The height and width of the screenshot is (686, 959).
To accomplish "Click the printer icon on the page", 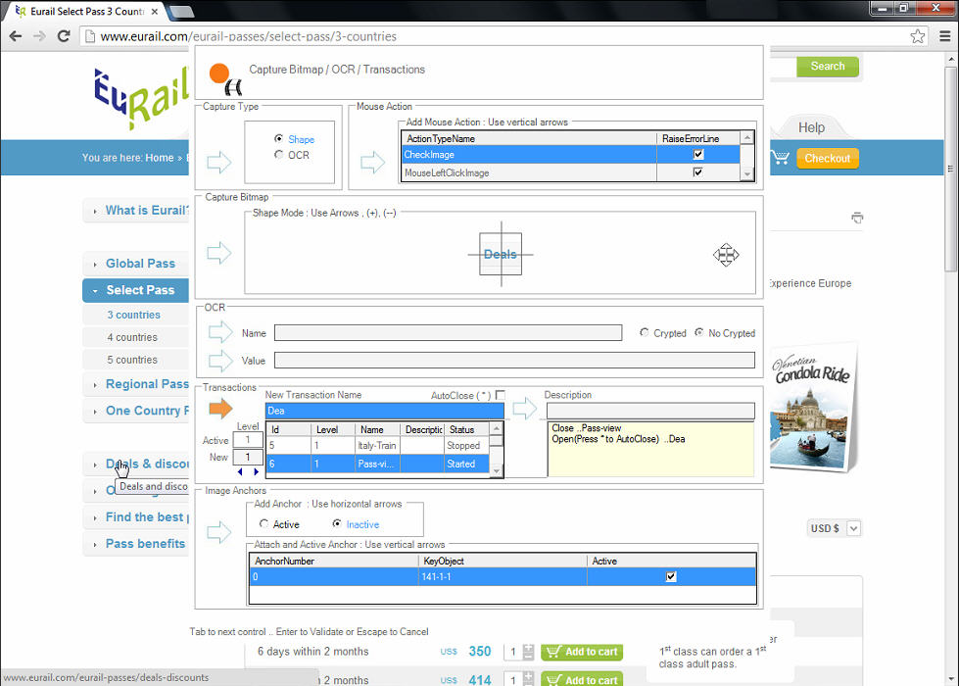I will (x=857, y=218).
